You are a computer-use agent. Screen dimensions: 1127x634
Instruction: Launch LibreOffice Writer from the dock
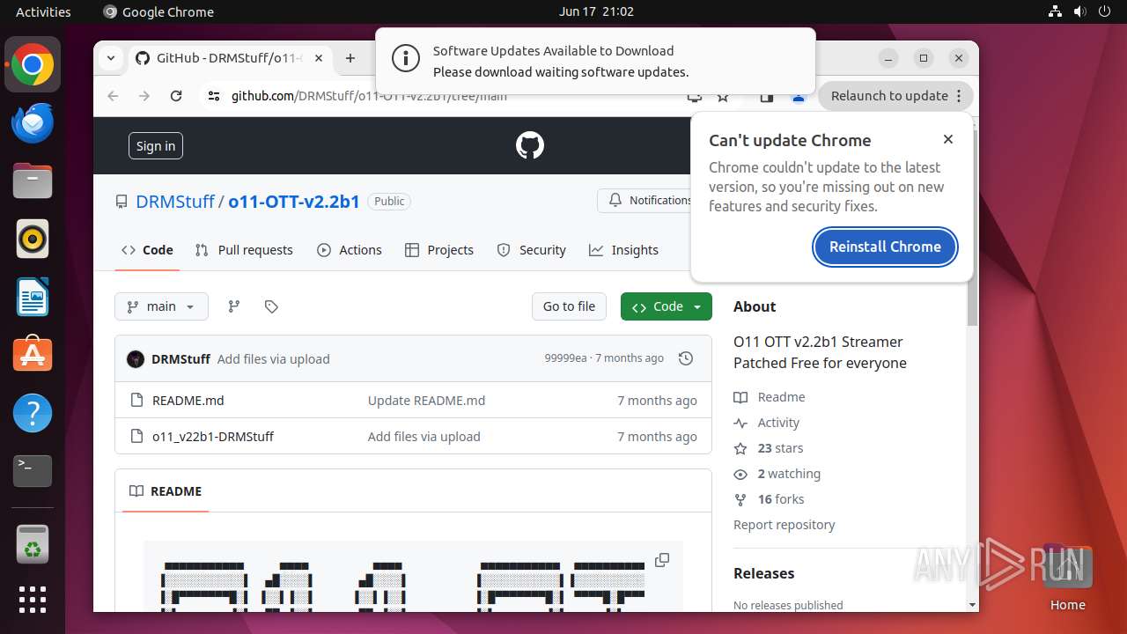[x=33, y=297]
